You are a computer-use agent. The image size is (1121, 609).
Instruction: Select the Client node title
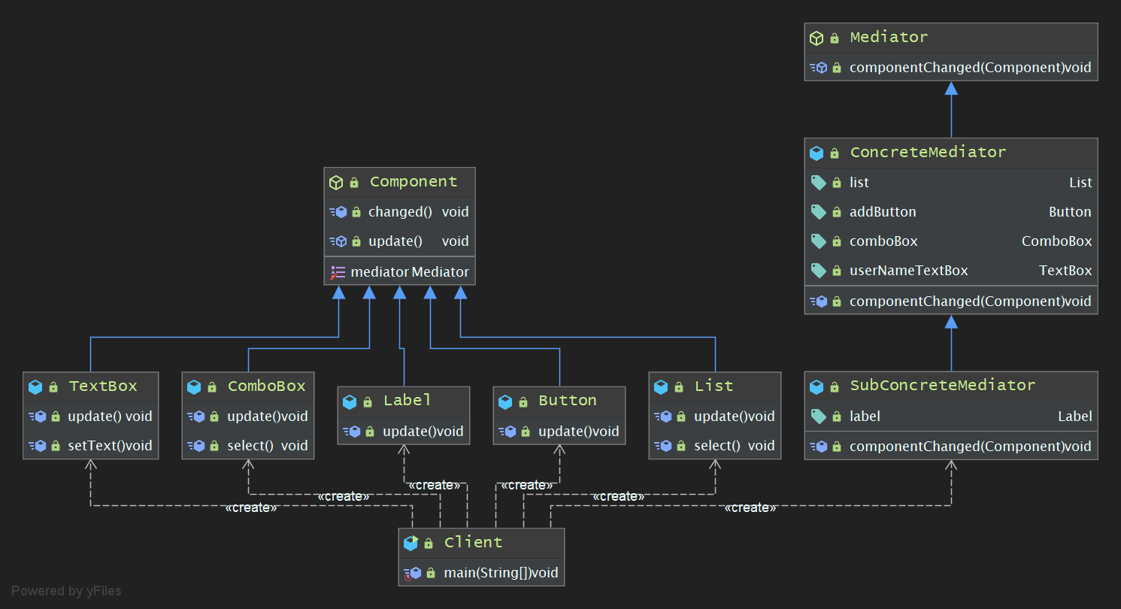tap(473, 543)
